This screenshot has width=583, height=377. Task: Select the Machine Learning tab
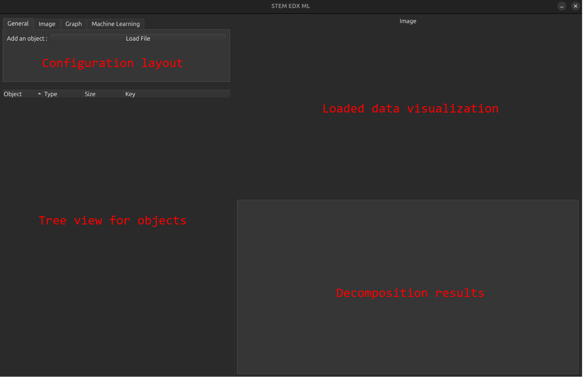[x=116, y=24]
